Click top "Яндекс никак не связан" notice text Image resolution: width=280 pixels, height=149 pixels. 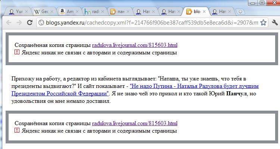tap(99, 53)
